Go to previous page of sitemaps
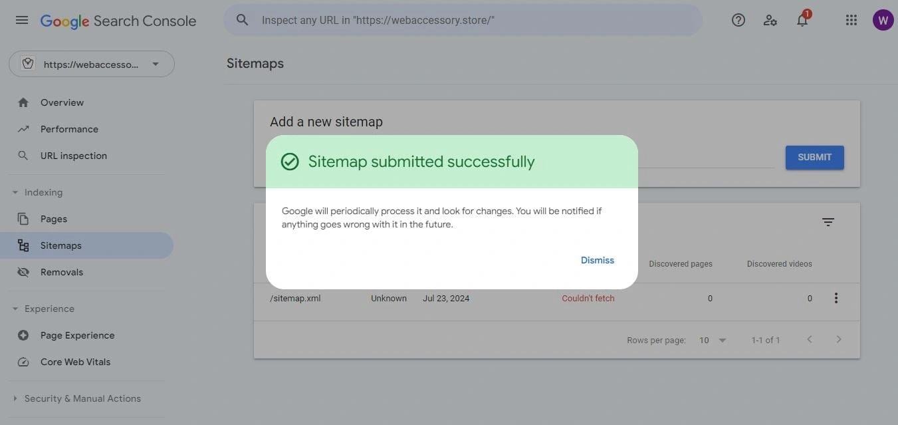This screenshot has width=898, height=425. point(810,339)
